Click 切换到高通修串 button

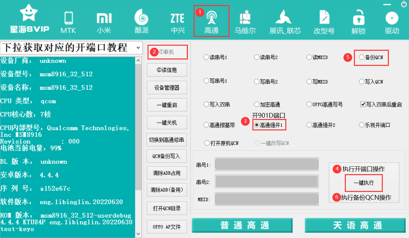tap(167, 140)
